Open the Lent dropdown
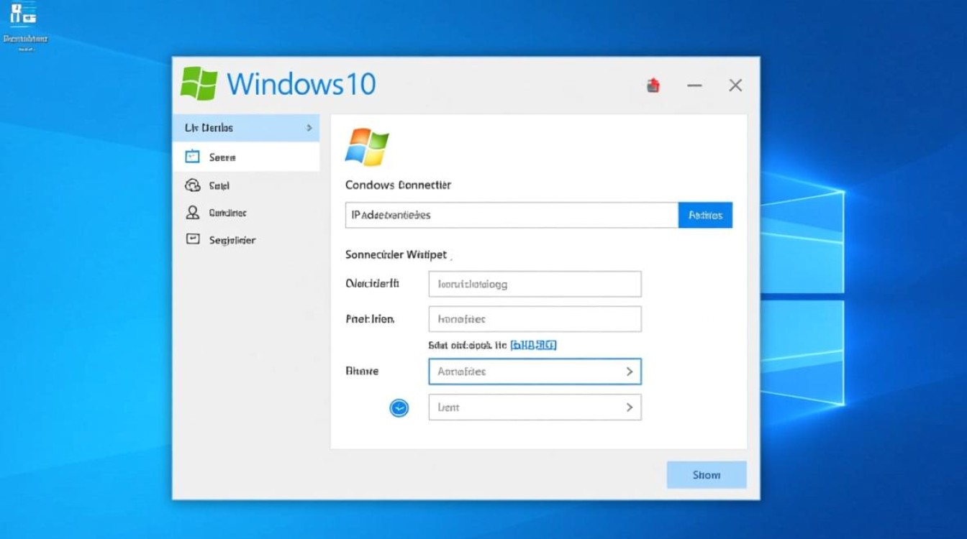The height and width of the screenshot is (539, 967). (535, 407)
